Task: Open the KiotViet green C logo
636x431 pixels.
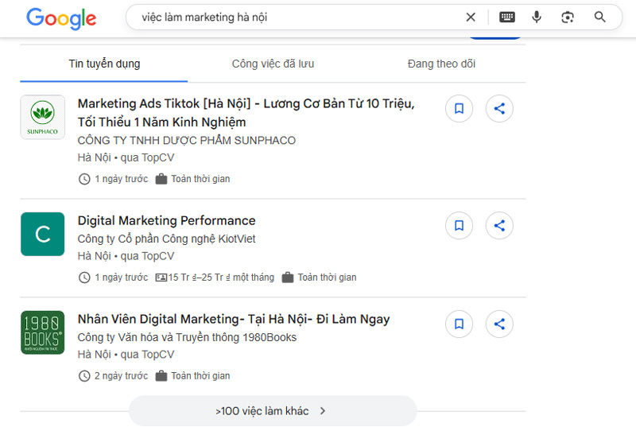Action: pyautogui.click(x=43, y=234)
